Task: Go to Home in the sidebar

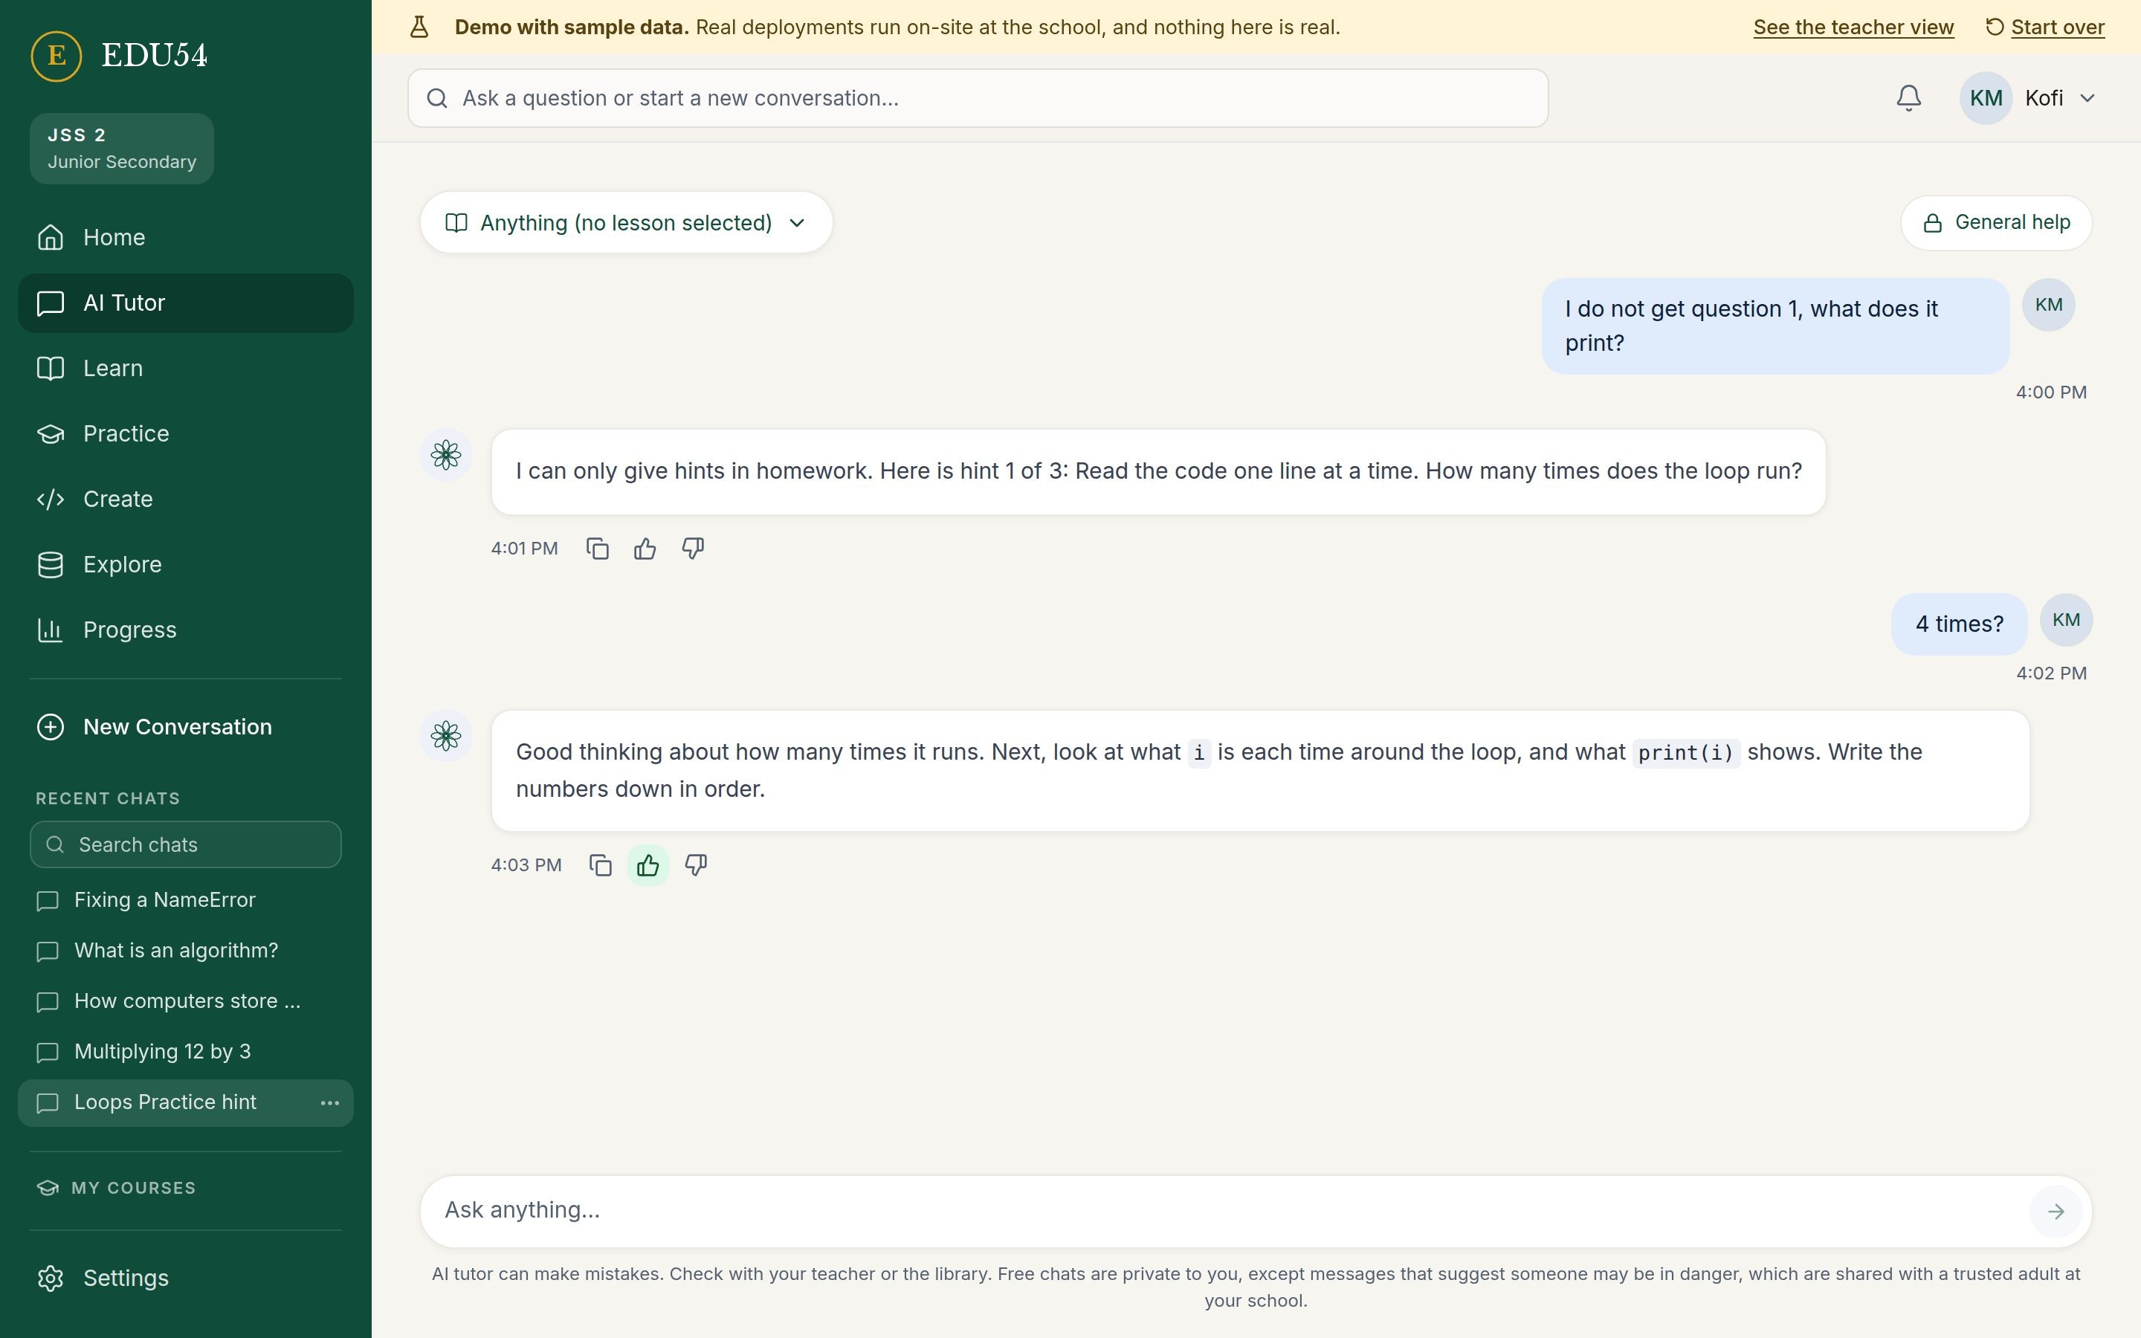Action: [x=186, y=237]
